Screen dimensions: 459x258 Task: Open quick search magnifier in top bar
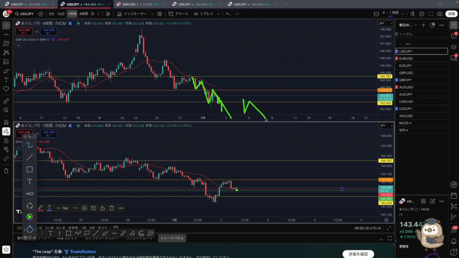412,14
